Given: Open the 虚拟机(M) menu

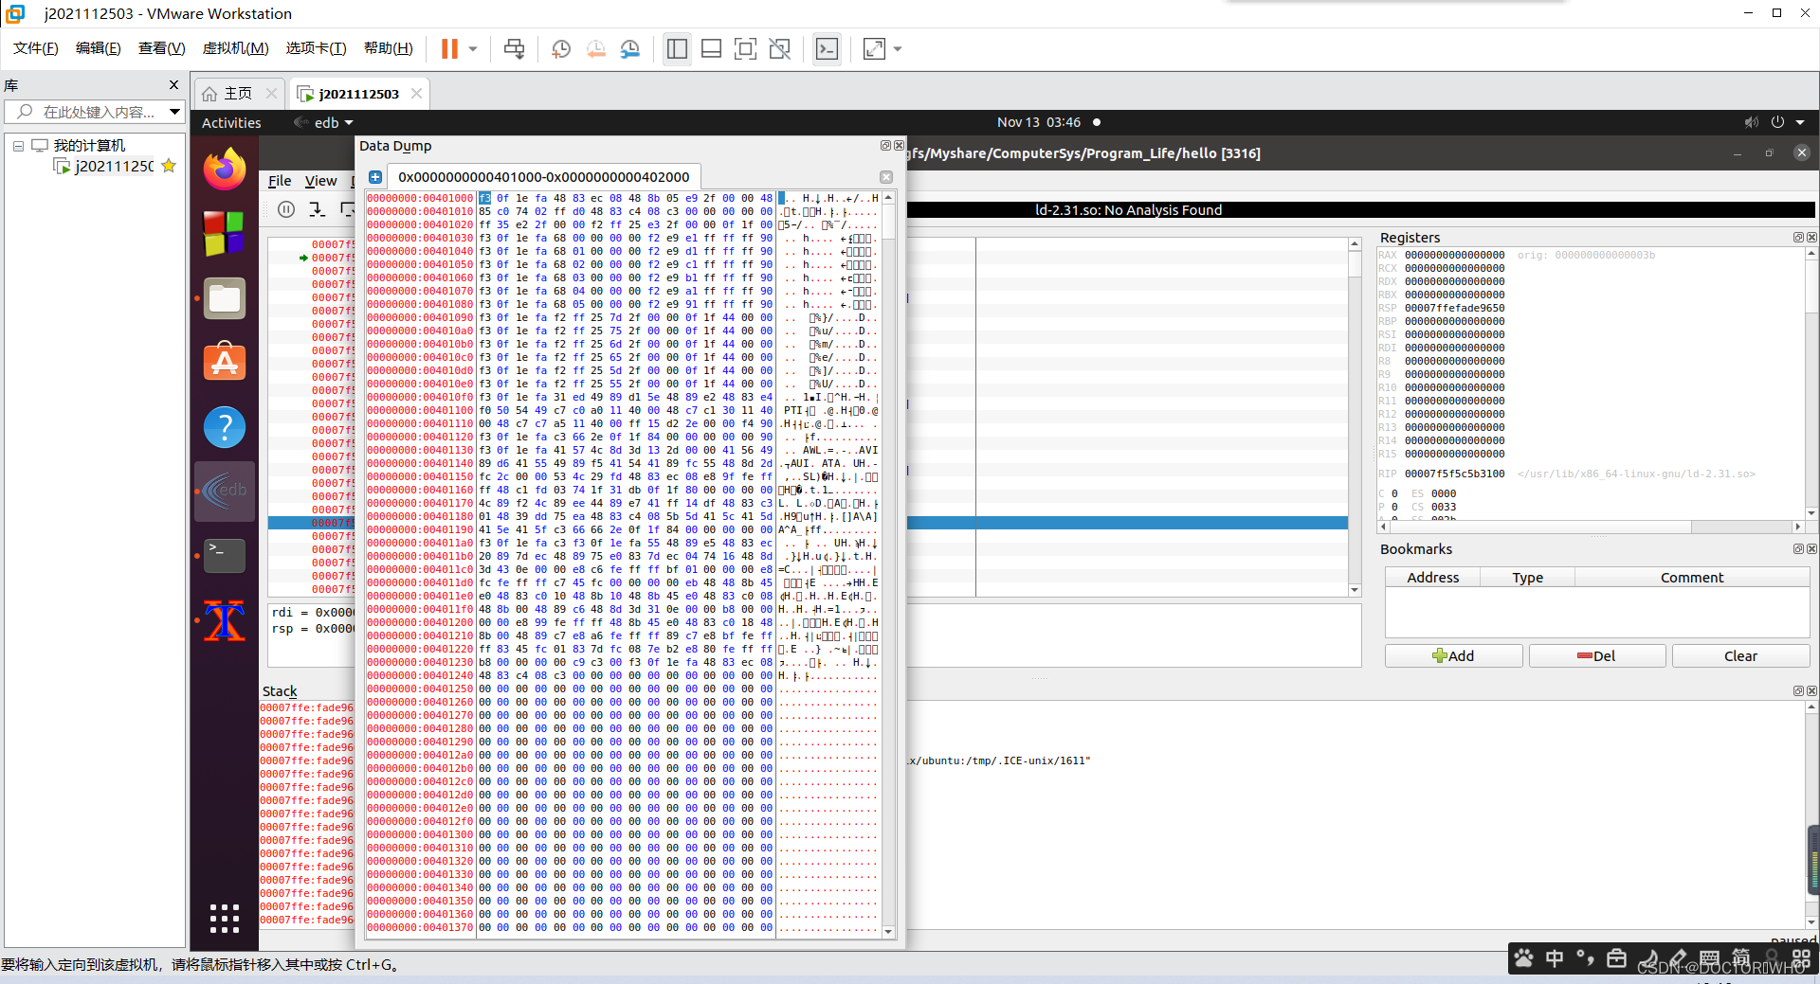Looking at the screenshot, I should coord(236,48).
